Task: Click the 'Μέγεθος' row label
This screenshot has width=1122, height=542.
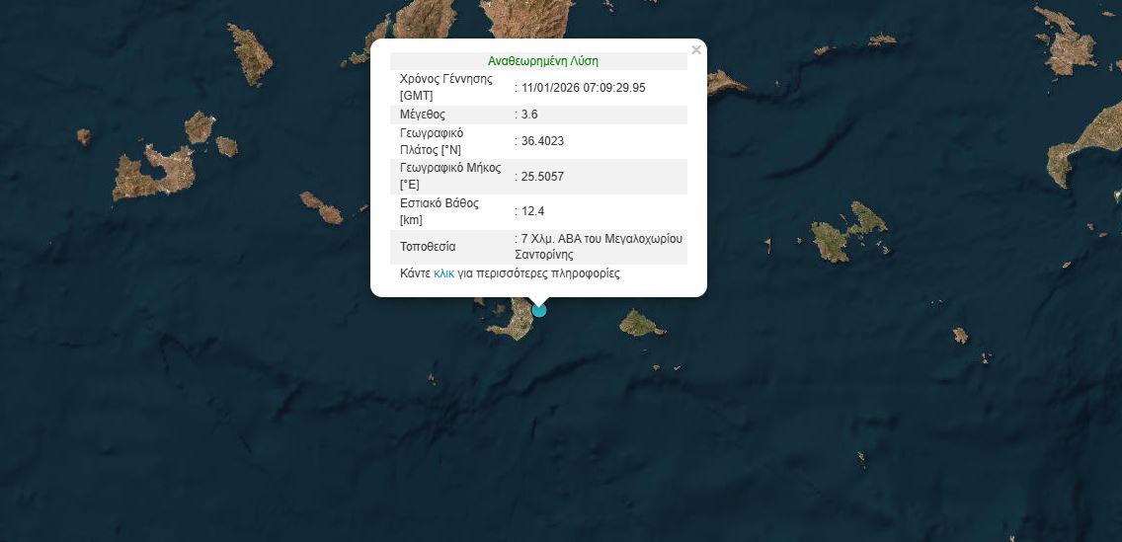Action: tap(423, 115)
